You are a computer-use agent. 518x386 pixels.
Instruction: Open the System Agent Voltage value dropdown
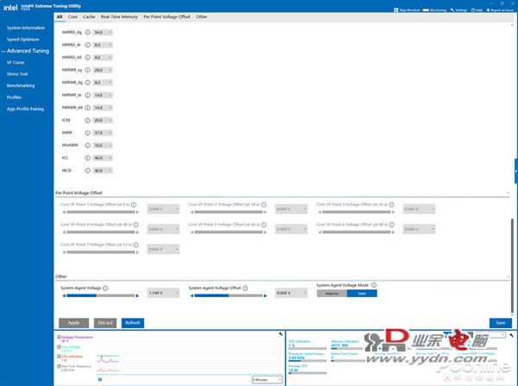pos(163,293)
